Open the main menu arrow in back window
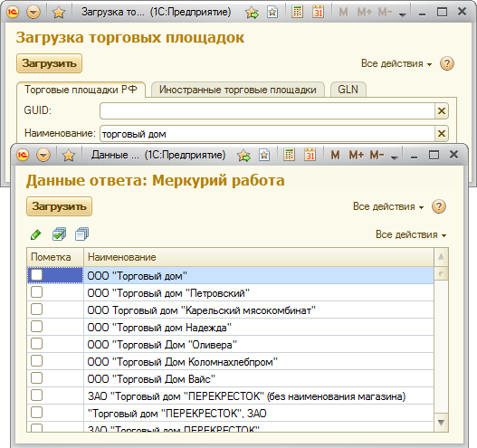 33,12
